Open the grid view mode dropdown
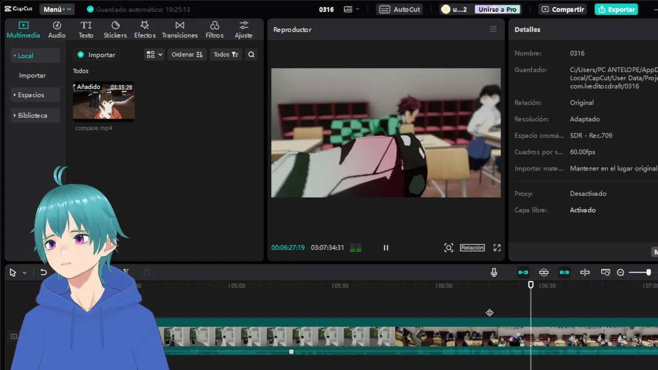This screenshot has height=370, width=658. (x=154, y=54)
